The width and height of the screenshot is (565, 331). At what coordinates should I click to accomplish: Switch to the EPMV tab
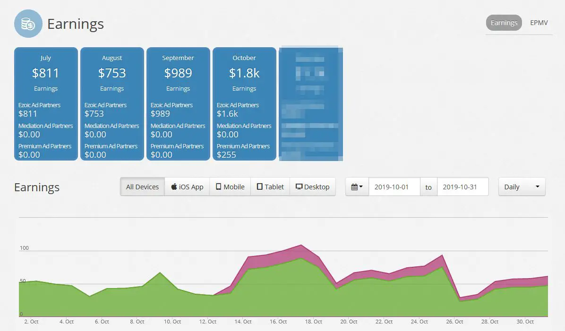pos(539,23)
